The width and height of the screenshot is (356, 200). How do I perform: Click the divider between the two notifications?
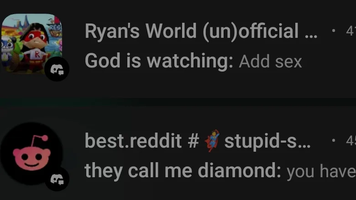click(178, 102)
